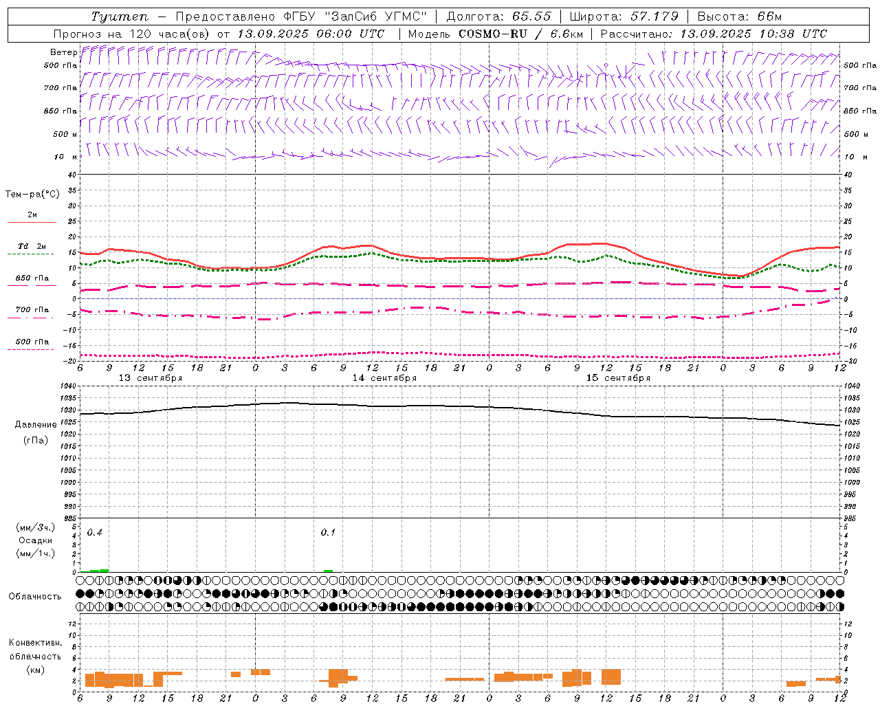Click left "500 м" wind level label
This screenshot has height=704, width=880.
(65, 134)
